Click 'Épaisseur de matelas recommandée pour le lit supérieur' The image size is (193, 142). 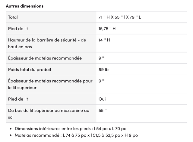[x=50, y=84]
